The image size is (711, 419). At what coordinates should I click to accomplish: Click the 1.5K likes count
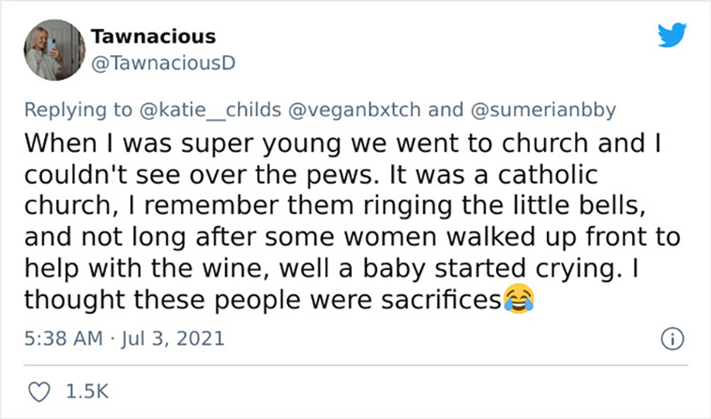click(87, 392)
